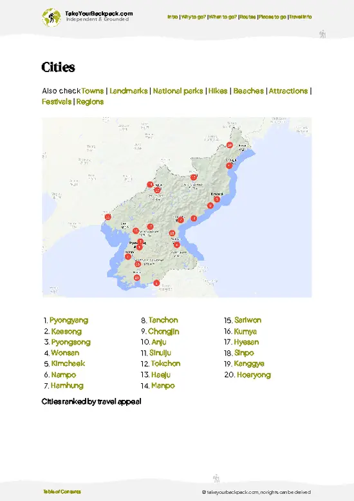Open the Chongjin entry
354x501 pixels.
point(163,332)
